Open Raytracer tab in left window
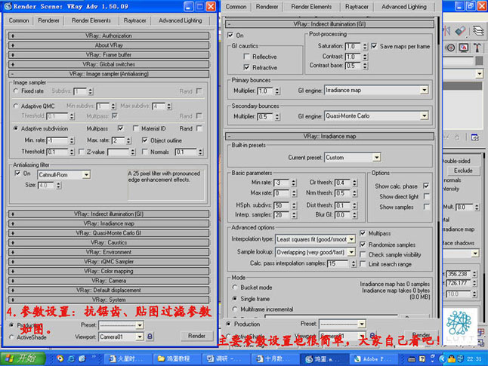 coord(134,20)
